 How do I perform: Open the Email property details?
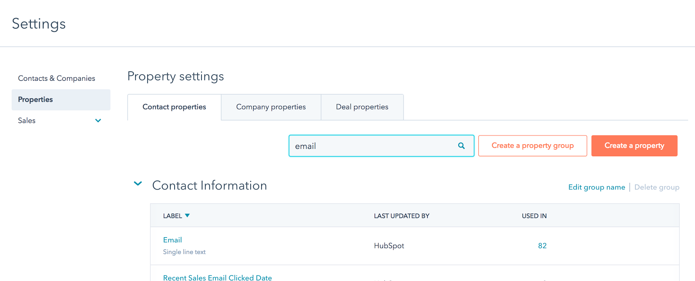pos(172,240)
